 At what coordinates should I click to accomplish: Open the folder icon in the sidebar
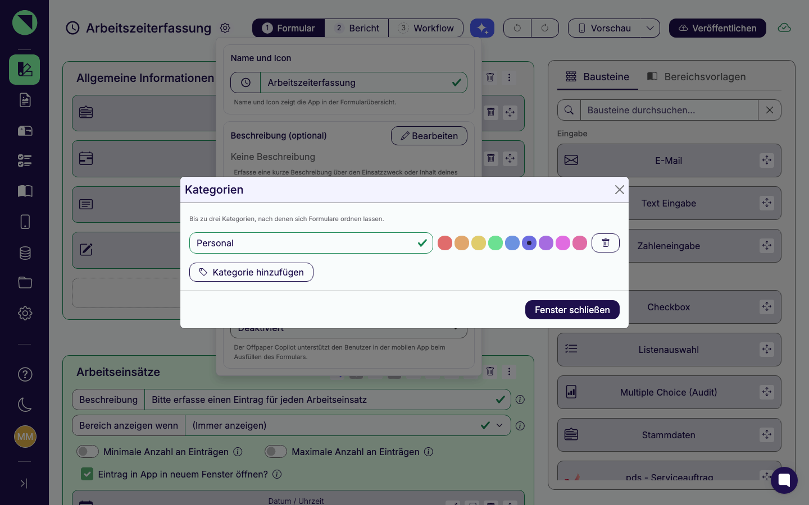(25, 283)
